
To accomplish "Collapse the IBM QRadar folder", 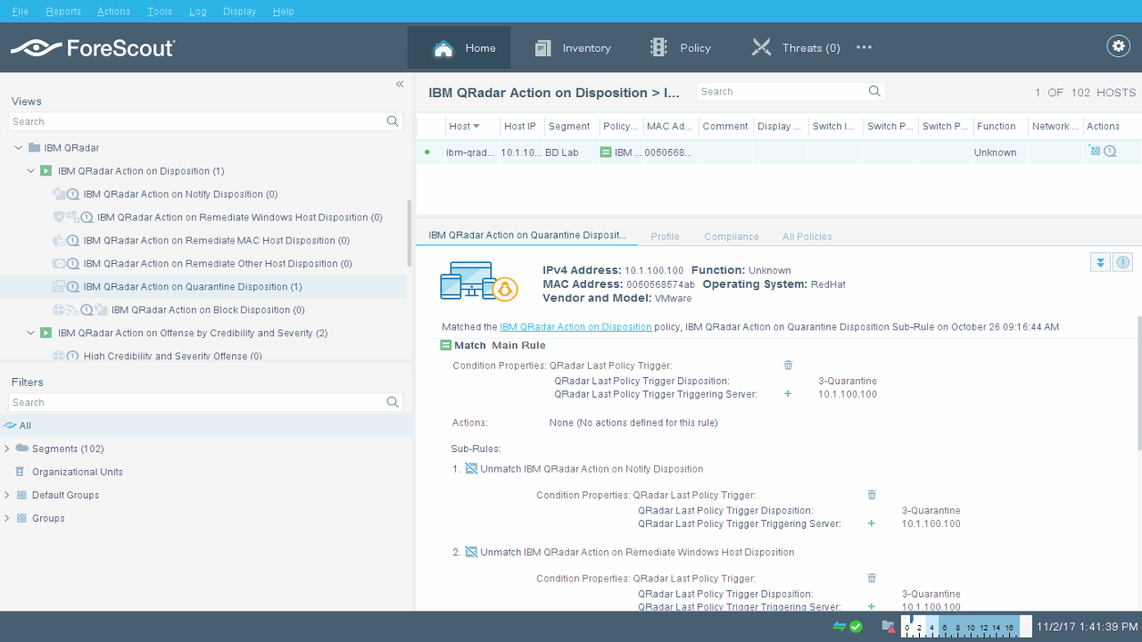I will 19,148.
